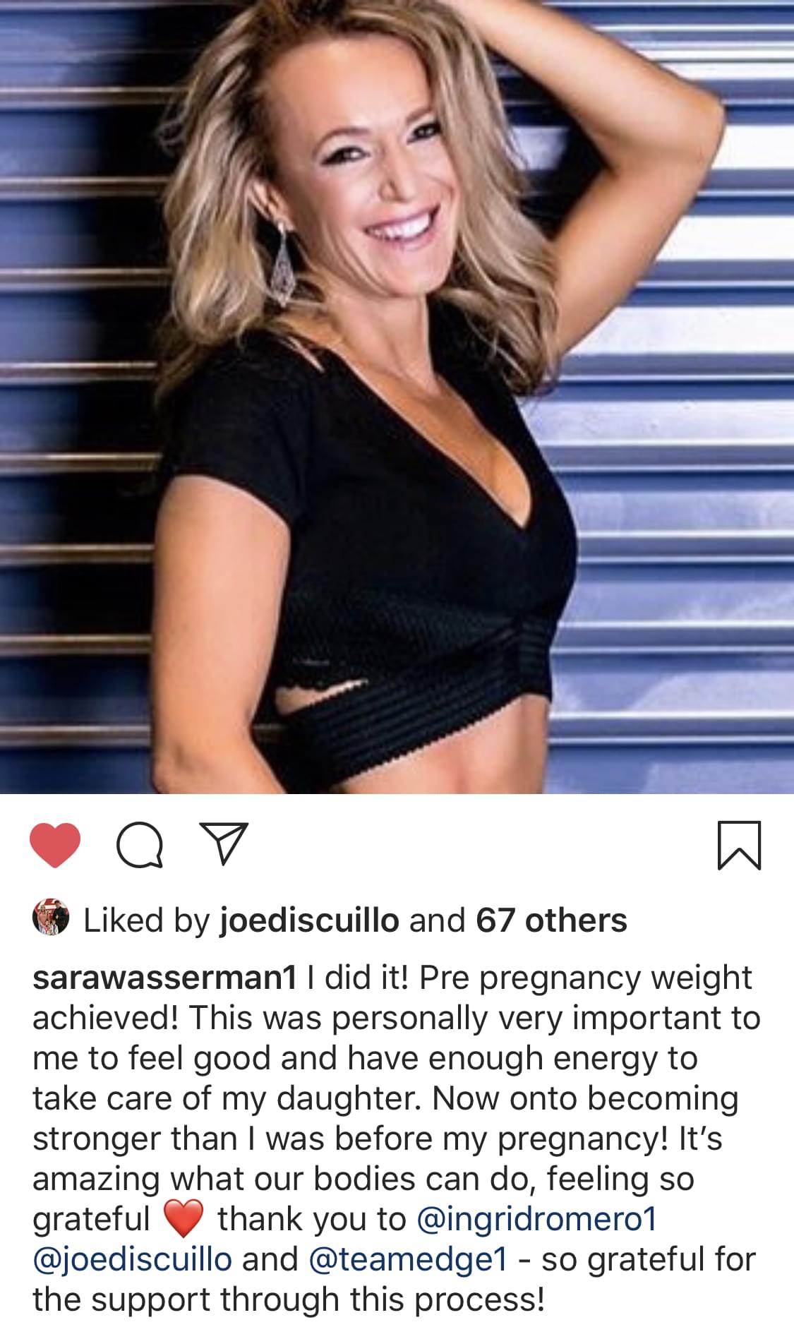Tap the @joediscuillo mention in caption
The height and width of the screenshot is (1327, 794).
coord(132,1259)
